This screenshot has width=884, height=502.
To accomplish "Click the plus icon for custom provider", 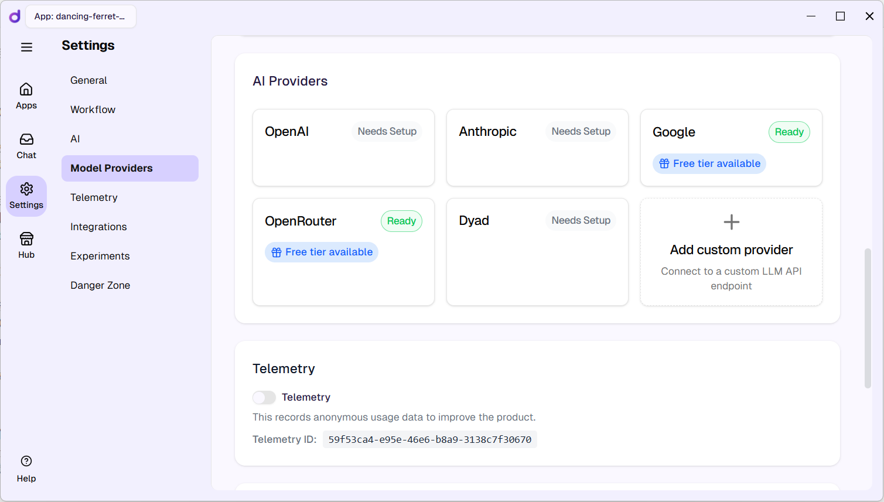I will click(731, 222).
